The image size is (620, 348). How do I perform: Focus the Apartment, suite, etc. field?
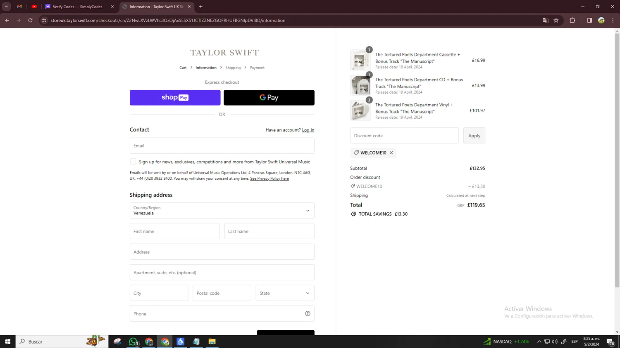[x=222, y=273]
